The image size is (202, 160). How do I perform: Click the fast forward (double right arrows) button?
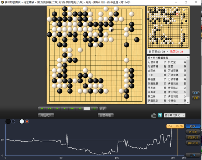pos(72,109)
